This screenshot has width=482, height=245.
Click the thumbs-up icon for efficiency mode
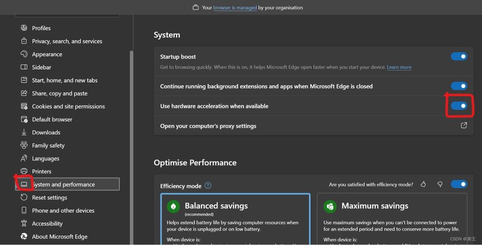(x=423, y=184)
